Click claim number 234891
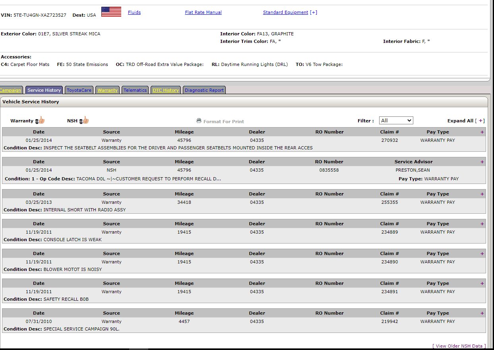 click(389, 292)
